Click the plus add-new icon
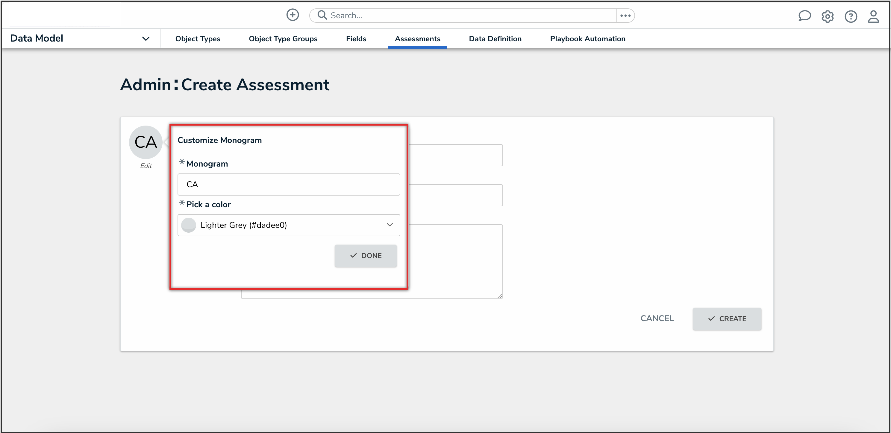The height and width of the screenshot is (433, 891). tap(292, 15)
